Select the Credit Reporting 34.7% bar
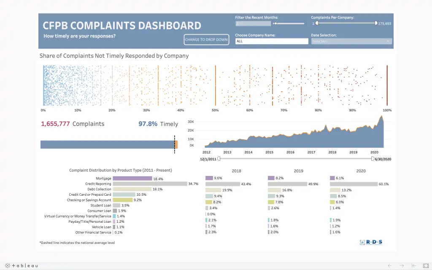The height and width of the screenshot is (270, 432). [x=150, y=184]
